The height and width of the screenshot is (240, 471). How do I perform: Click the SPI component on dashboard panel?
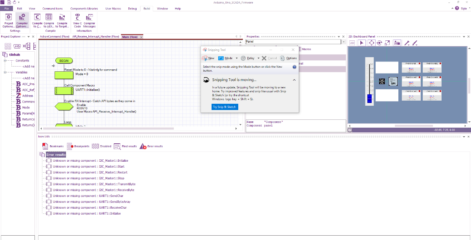(393, 81)
